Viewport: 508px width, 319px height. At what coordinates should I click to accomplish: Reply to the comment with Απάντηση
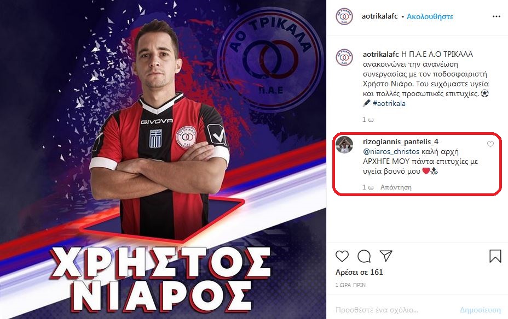pyautogui.click(x=396, y=187)
